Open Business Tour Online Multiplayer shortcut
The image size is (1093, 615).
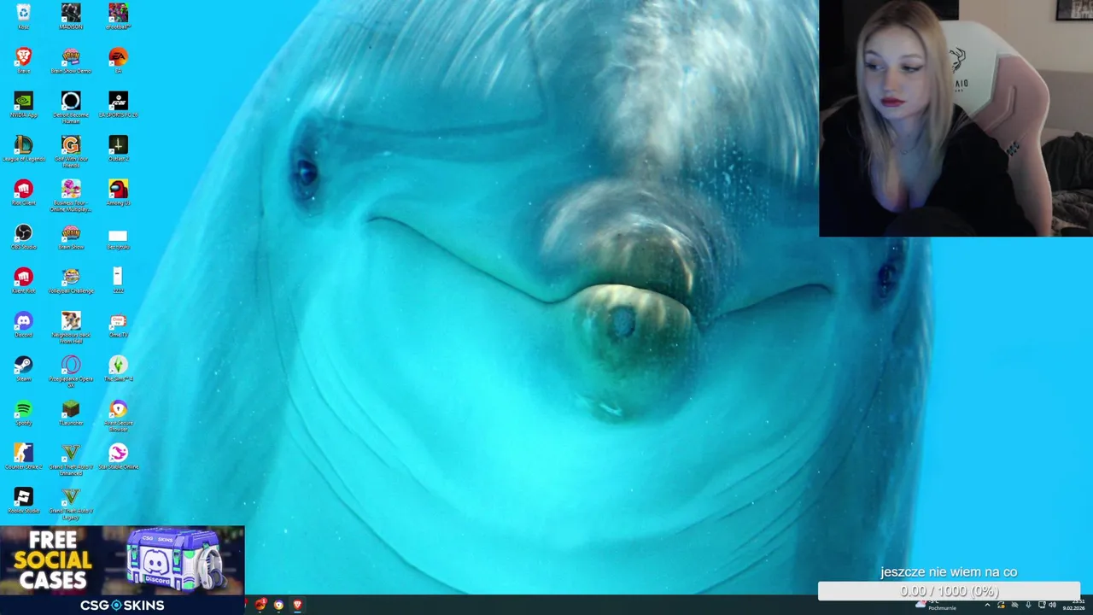pos(71,195)
